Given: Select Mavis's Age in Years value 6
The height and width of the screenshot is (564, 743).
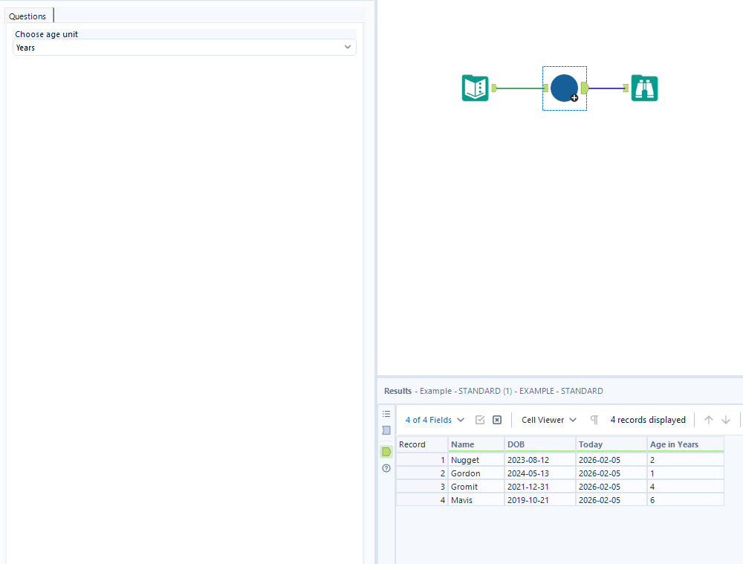Looking at the screenshot, I should 685,500.
